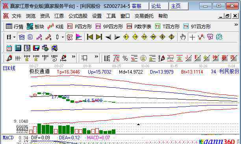Select the hand pan tool

(x=183, y=37)
